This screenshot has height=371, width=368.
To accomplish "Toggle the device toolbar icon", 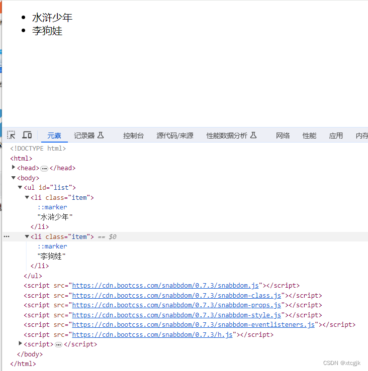I will click(x=27, y=135).
